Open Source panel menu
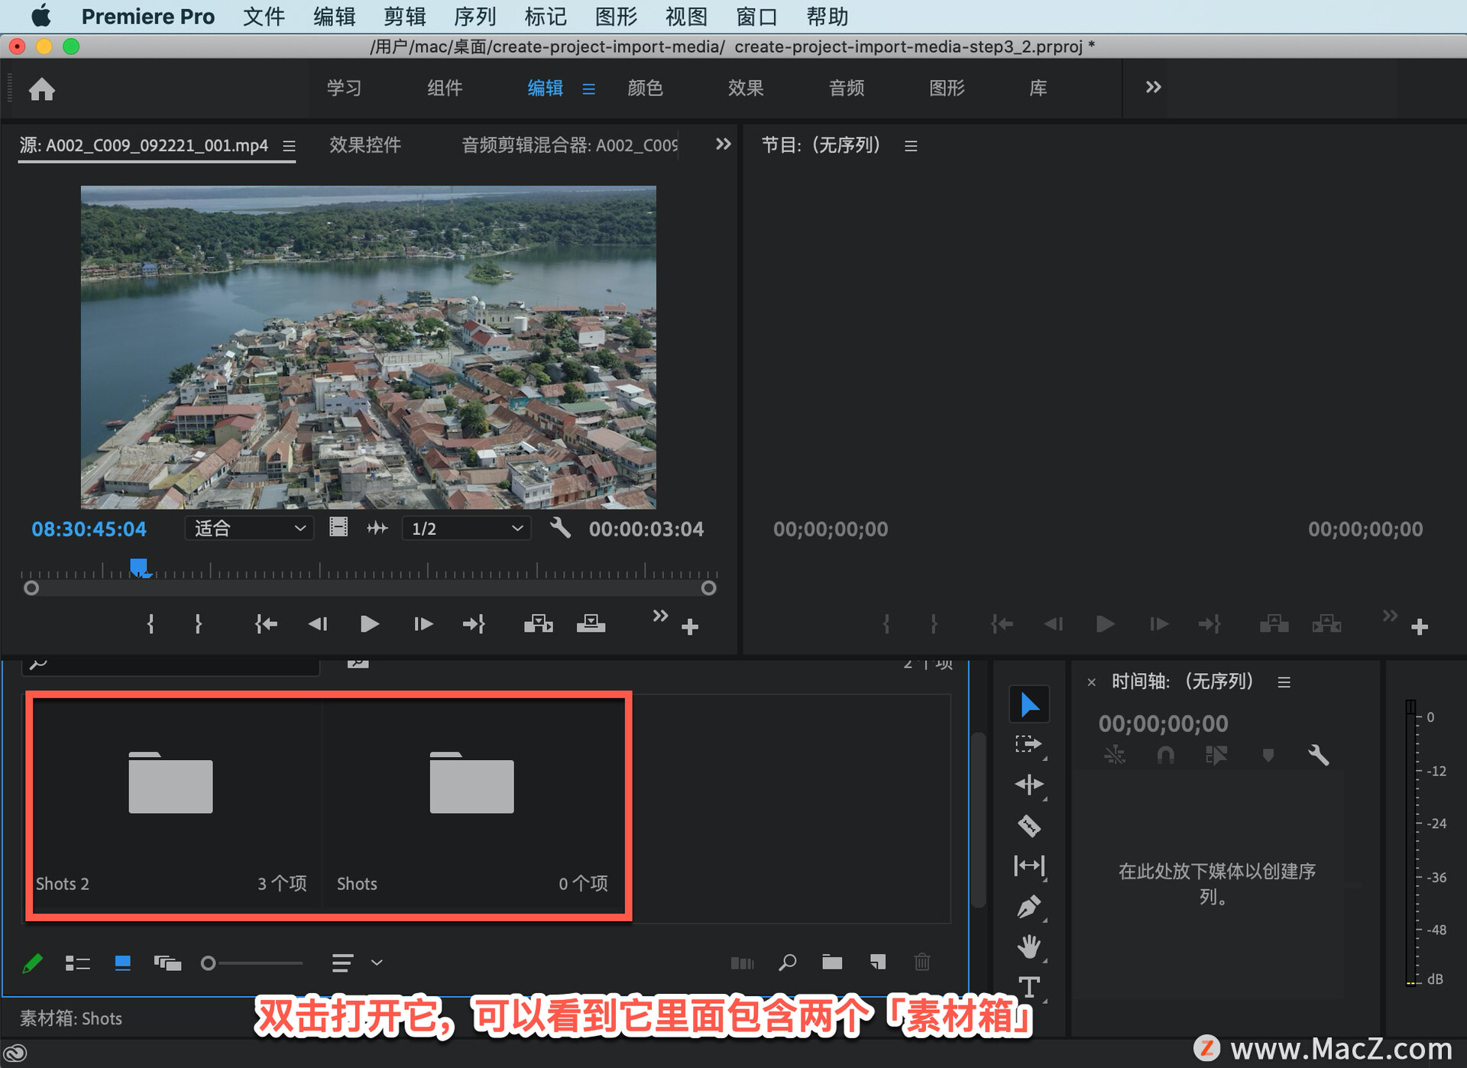Viewport: 1467px width, 1068px height. coord(289,145)
